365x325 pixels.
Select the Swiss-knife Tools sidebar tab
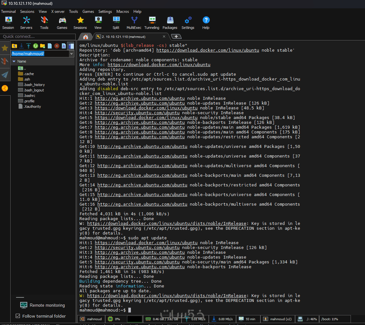pyautogui.click(x=5, y=61)
